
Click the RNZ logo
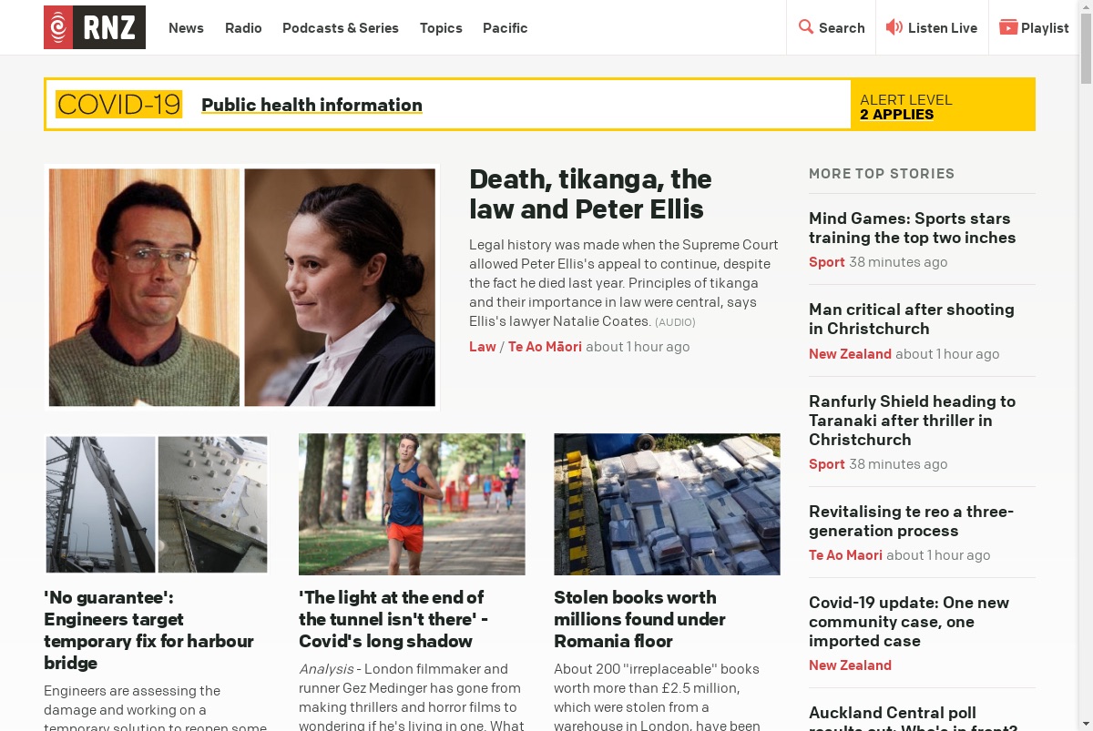point(95,27)
